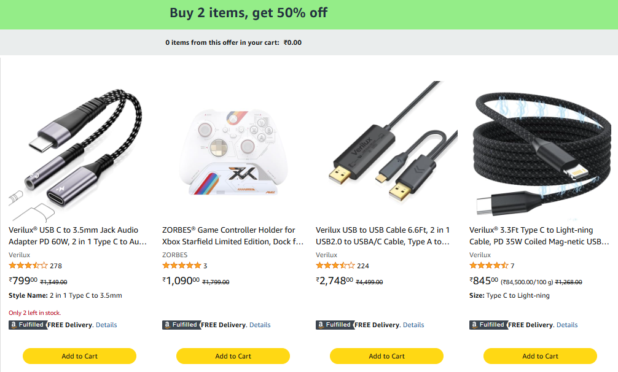Image resolution: width=618 pixels, height=372 pixels.
Task: Click Fulfilled badge under Verilux USB cable
Action: [x=335, y=325]
